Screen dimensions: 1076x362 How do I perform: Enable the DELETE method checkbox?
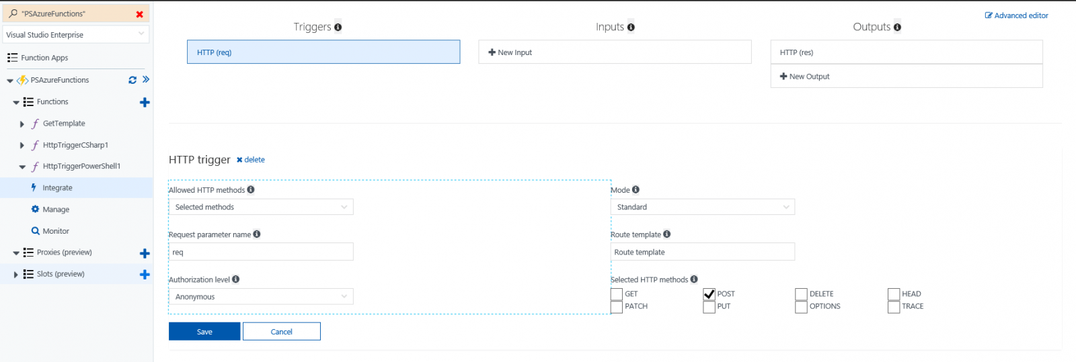801,294
